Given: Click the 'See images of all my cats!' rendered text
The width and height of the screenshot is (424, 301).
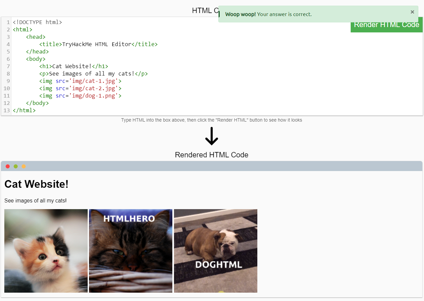Looking at the screenshot, I should (35, 201).
